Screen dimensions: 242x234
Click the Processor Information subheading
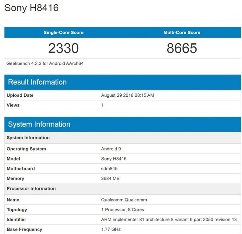coord(31,189)
